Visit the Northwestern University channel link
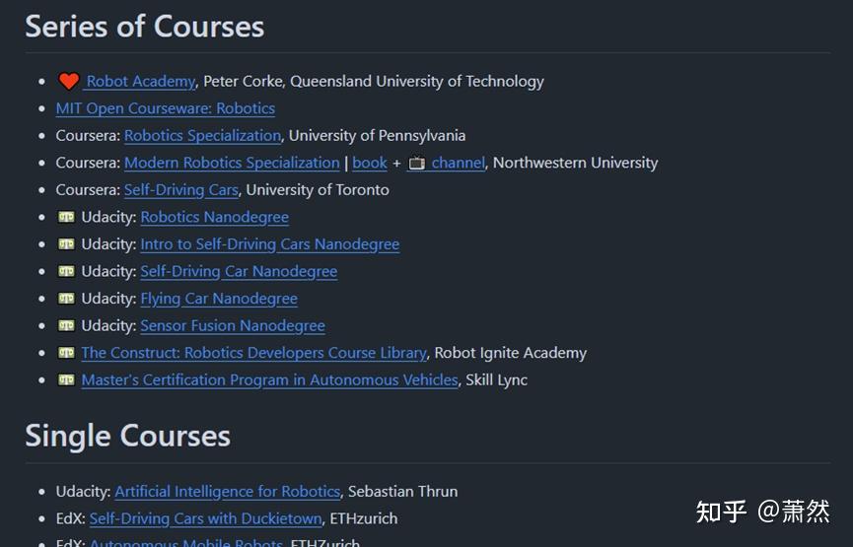 [x=458, y=163]
